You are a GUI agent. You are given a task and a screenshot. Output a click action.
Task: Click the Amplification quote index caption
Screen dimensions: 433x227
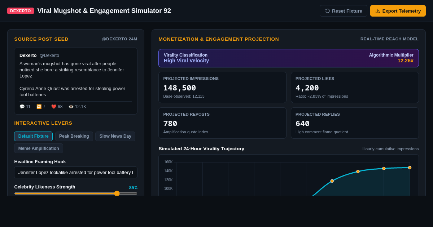coord(185,132)
